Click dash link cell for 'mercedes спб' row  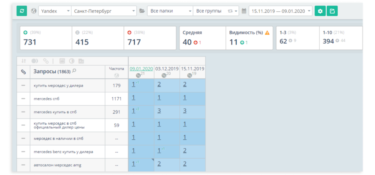[23, 98]
